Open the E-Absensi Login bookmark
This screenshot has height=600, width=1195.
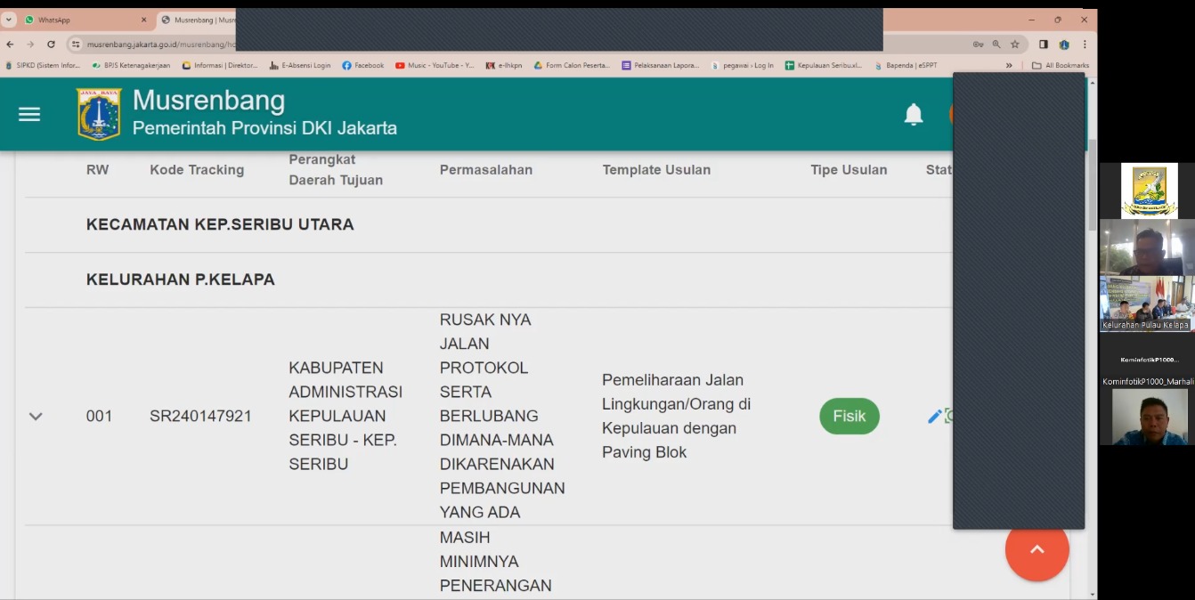[x=300, y=65]
